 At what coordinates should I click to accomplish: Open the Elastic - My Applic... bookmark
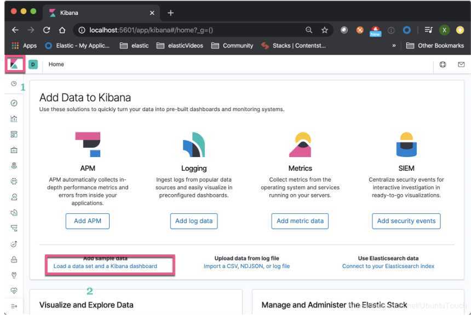tap(77, 45)
